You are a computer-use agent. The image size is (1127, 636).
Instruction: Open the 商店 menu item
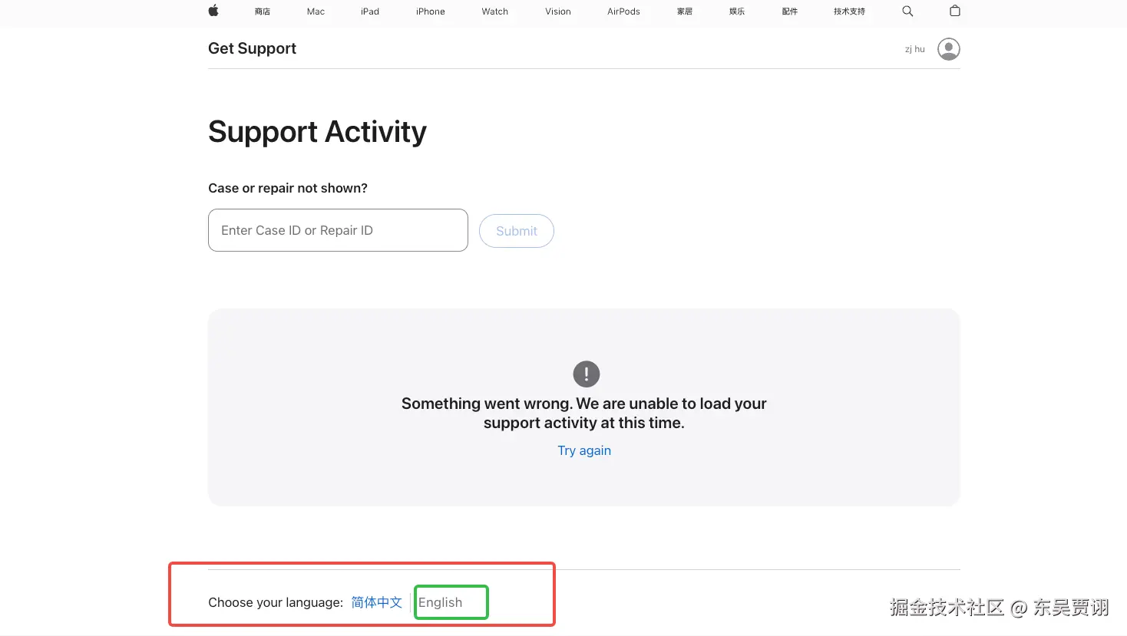263,12
